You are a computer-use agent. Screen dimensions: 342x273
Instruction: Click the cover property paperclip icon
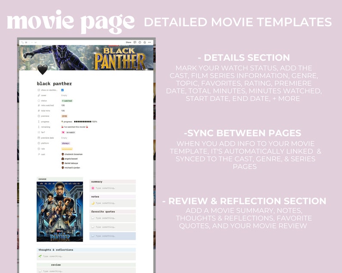point(39,95)
